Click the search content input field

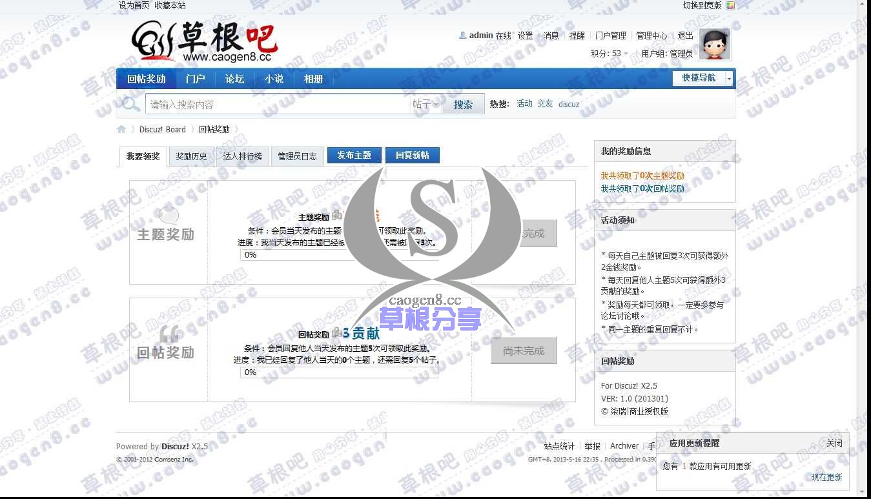pyautogui.click(x=278, y=105)
